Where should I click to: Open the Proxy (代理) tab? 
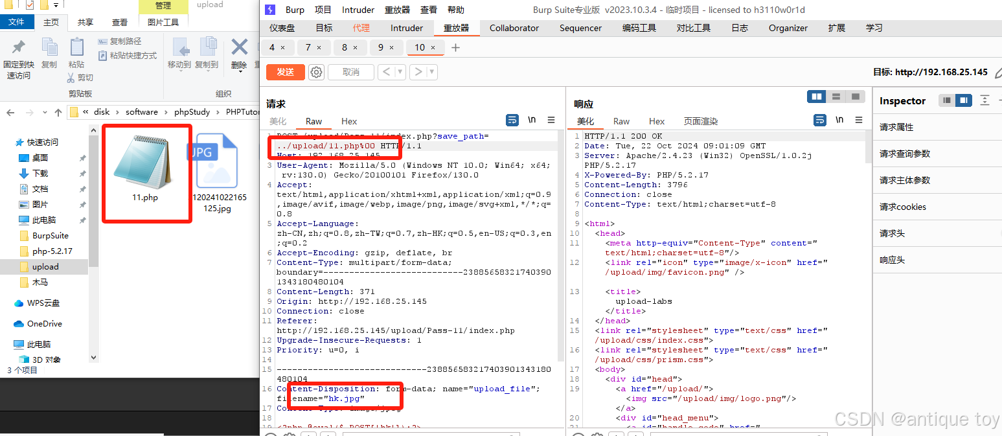pos(361,28)
